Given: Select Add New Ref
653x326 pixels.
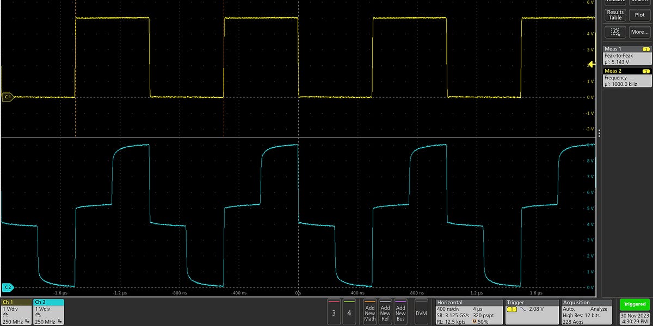Looking at the screenshot, I should [x=385, y=312].
